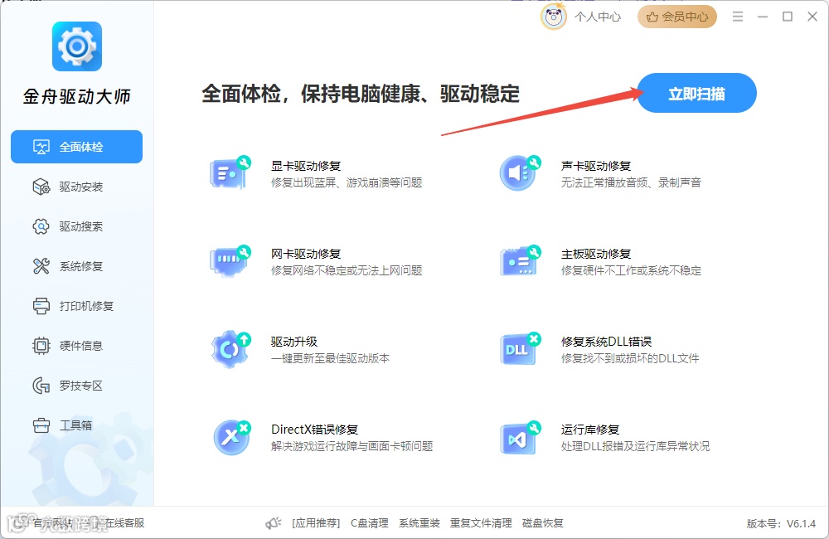Click the 运行库修复 title text
Screen dimensions: 829x539
tap(590, 430)
